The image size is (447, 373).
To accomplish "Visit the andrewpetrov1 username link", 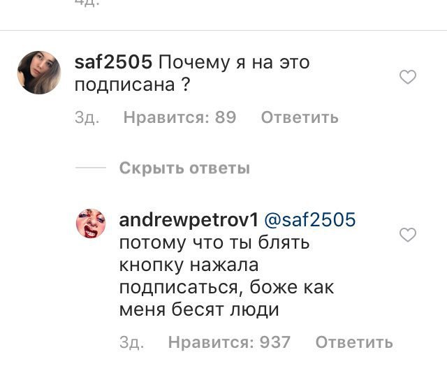I will [189, 220].
